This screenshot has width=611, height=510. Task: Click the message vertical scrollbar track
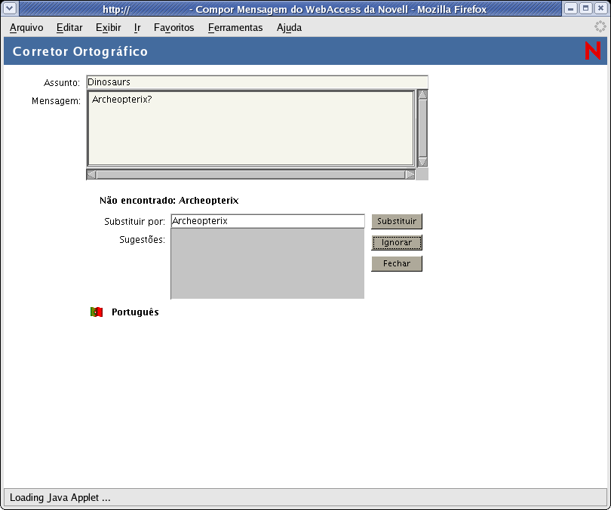(422, 128)
